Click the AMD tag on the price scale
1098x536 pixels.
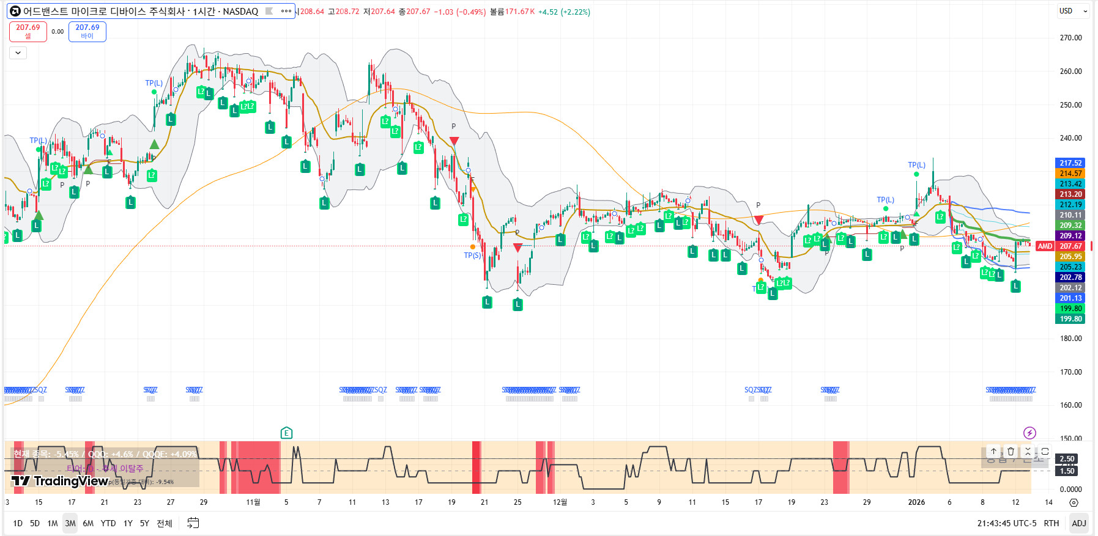pyautogui.click(x=1045, y=246)
